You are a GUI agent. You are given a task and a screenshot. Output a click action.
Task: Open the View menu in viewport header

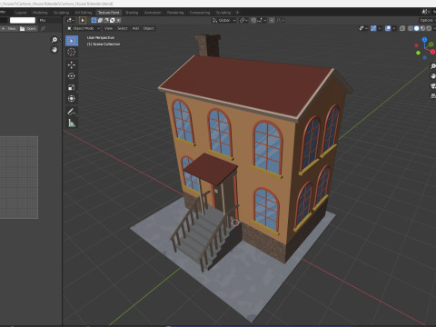tap(108, 28)
